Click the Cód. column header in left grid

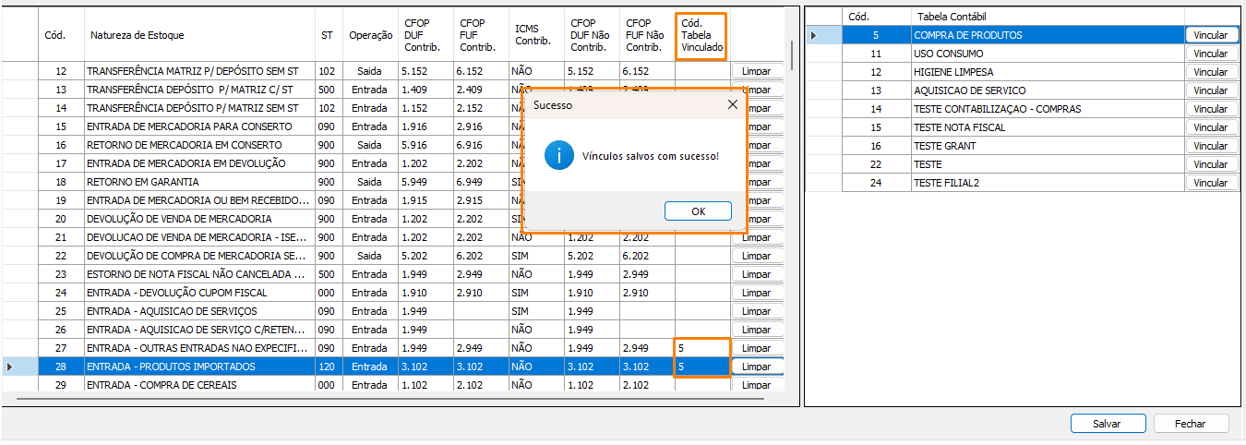tap(61, 35)
